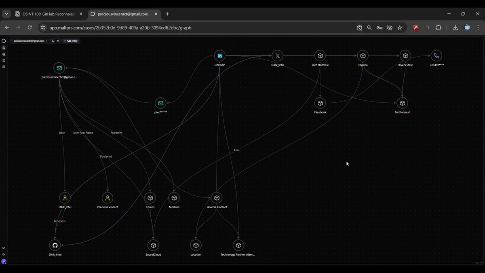Select the Rivers State node
This screenshot has height=273, width=485.
[405, 56]
